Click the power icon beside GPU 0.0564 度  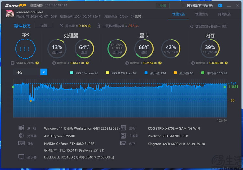coord(127,63)
